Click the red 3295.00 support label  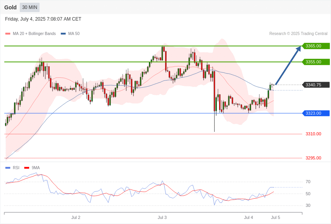(313, 158)
